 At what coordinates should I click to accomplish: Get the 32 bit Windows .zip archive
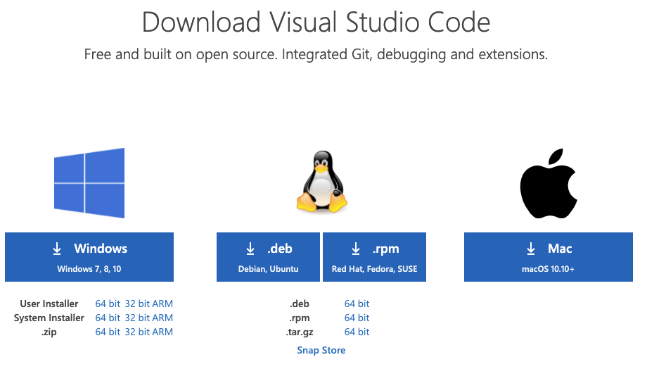tap(137, 332)
